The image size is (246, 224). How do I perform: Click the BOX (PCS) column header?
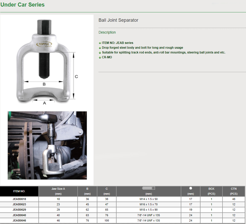tap(211, 191)
